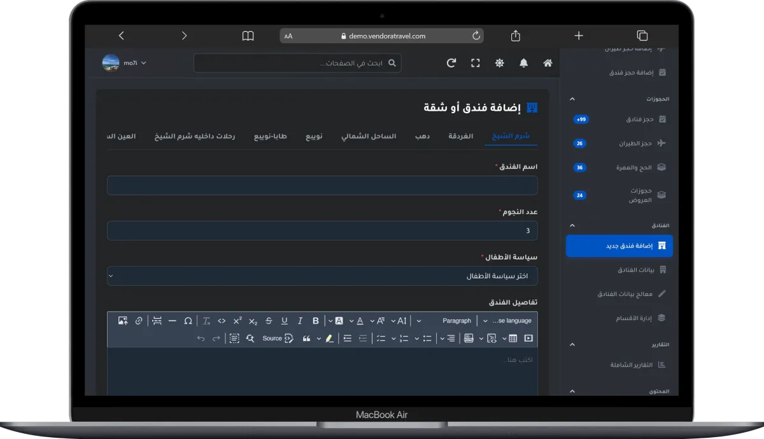Toggle subscript formatting
The width and height of the screenshot is (764, 439).
pyautogui.click(x=253, y=321)
